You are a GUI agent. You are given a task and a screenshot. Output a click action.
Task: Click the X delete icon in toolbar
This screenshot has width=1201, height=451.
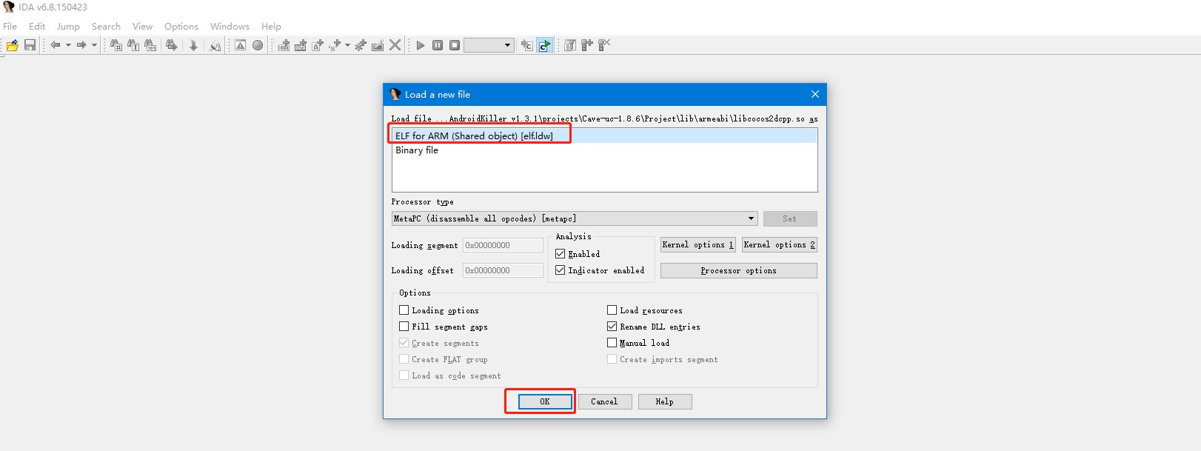(x=395, y=45)
